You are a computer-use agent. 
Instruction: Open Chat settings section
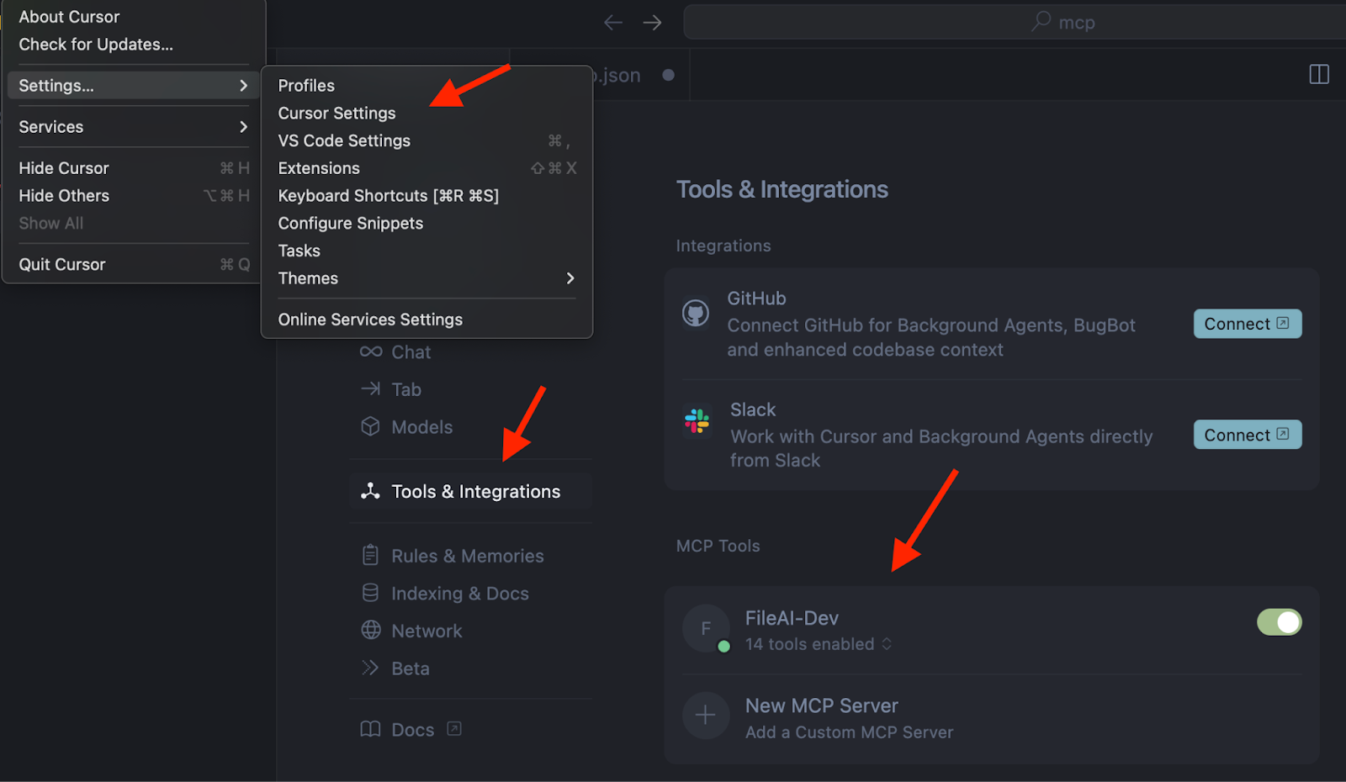(471, 351)
